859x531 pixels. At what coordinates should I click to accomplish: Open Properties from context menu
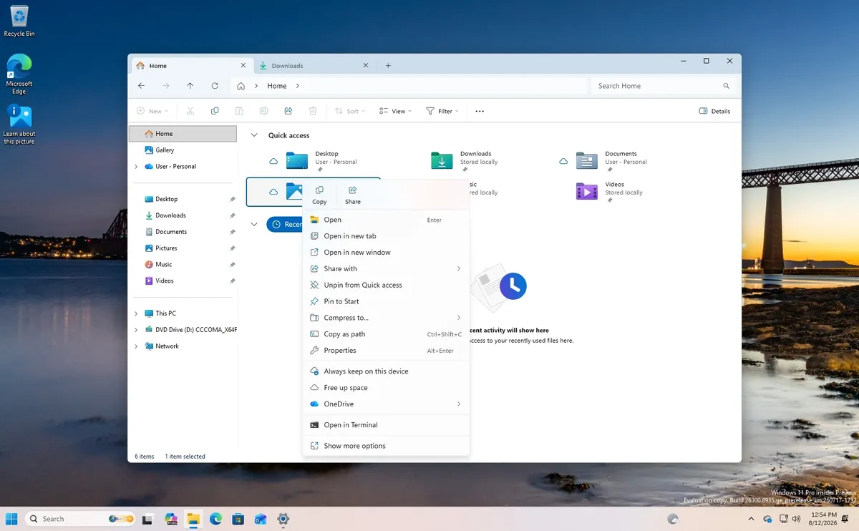tap(387, 351)
